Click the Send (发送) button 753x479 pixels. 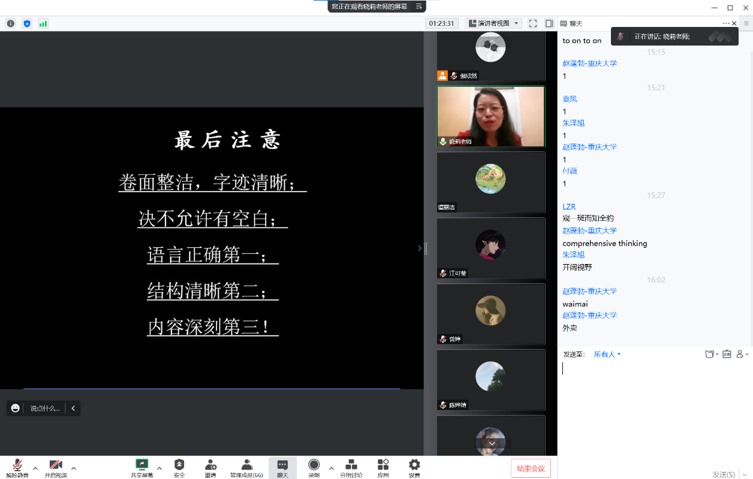coord(723,474)
